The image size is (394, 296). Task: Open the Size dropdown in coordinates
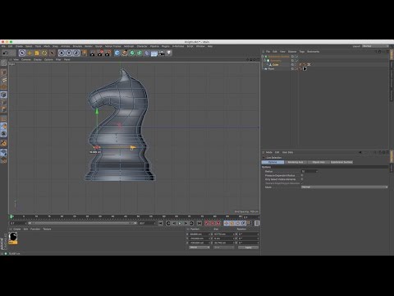click(223, 247)
